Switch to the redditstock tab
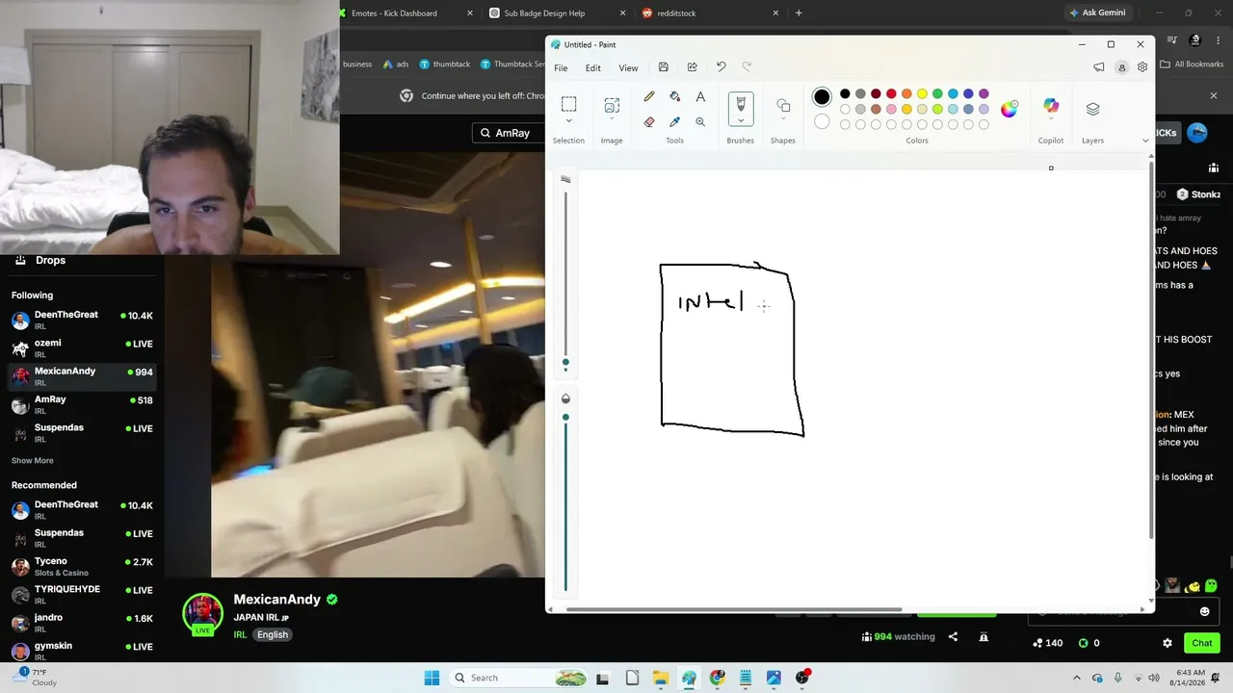 pyautogui.click(x=710, y=13)
